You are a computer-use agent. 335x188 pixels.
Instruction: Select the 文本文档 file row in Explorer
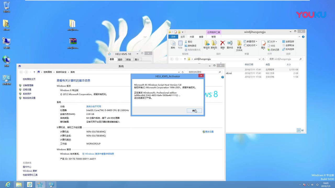pyautogui.click(x=263, y=77)
